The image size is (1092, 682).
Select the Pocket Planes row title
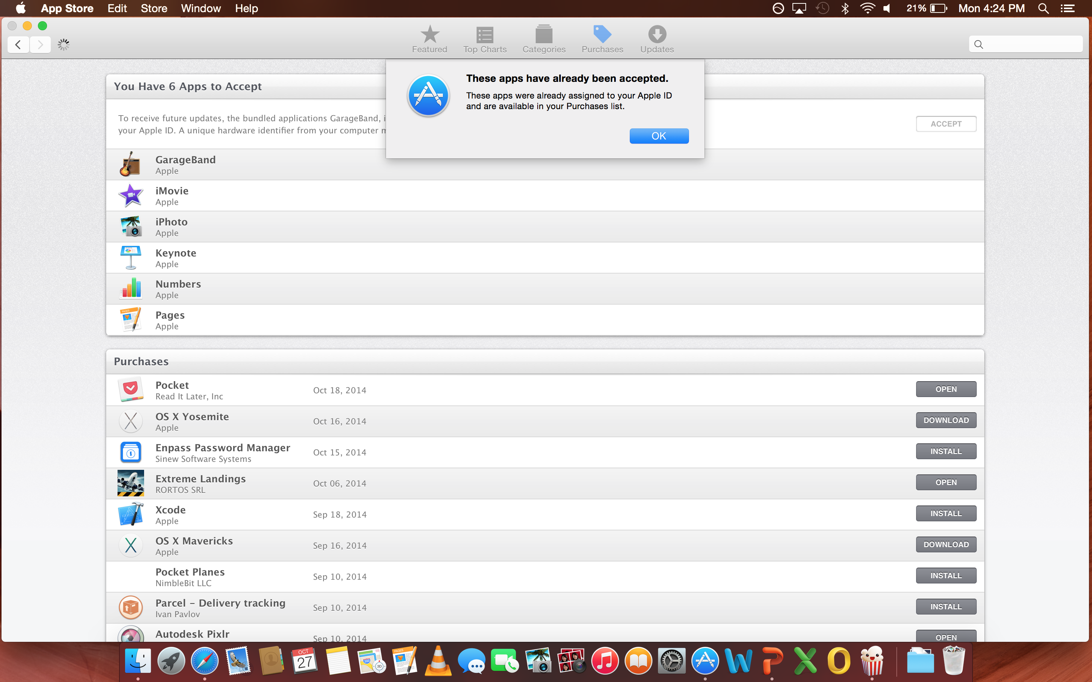coord(190,572)
